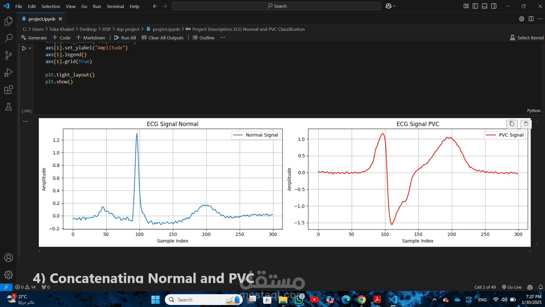This screenshot has height=307, width=545.
Task: Save the plot output image
Action: tap(526, 124)
